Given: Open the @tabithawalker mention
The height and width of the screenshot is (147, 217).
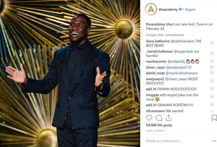Looking at the screenshot, I should point(183,41).
